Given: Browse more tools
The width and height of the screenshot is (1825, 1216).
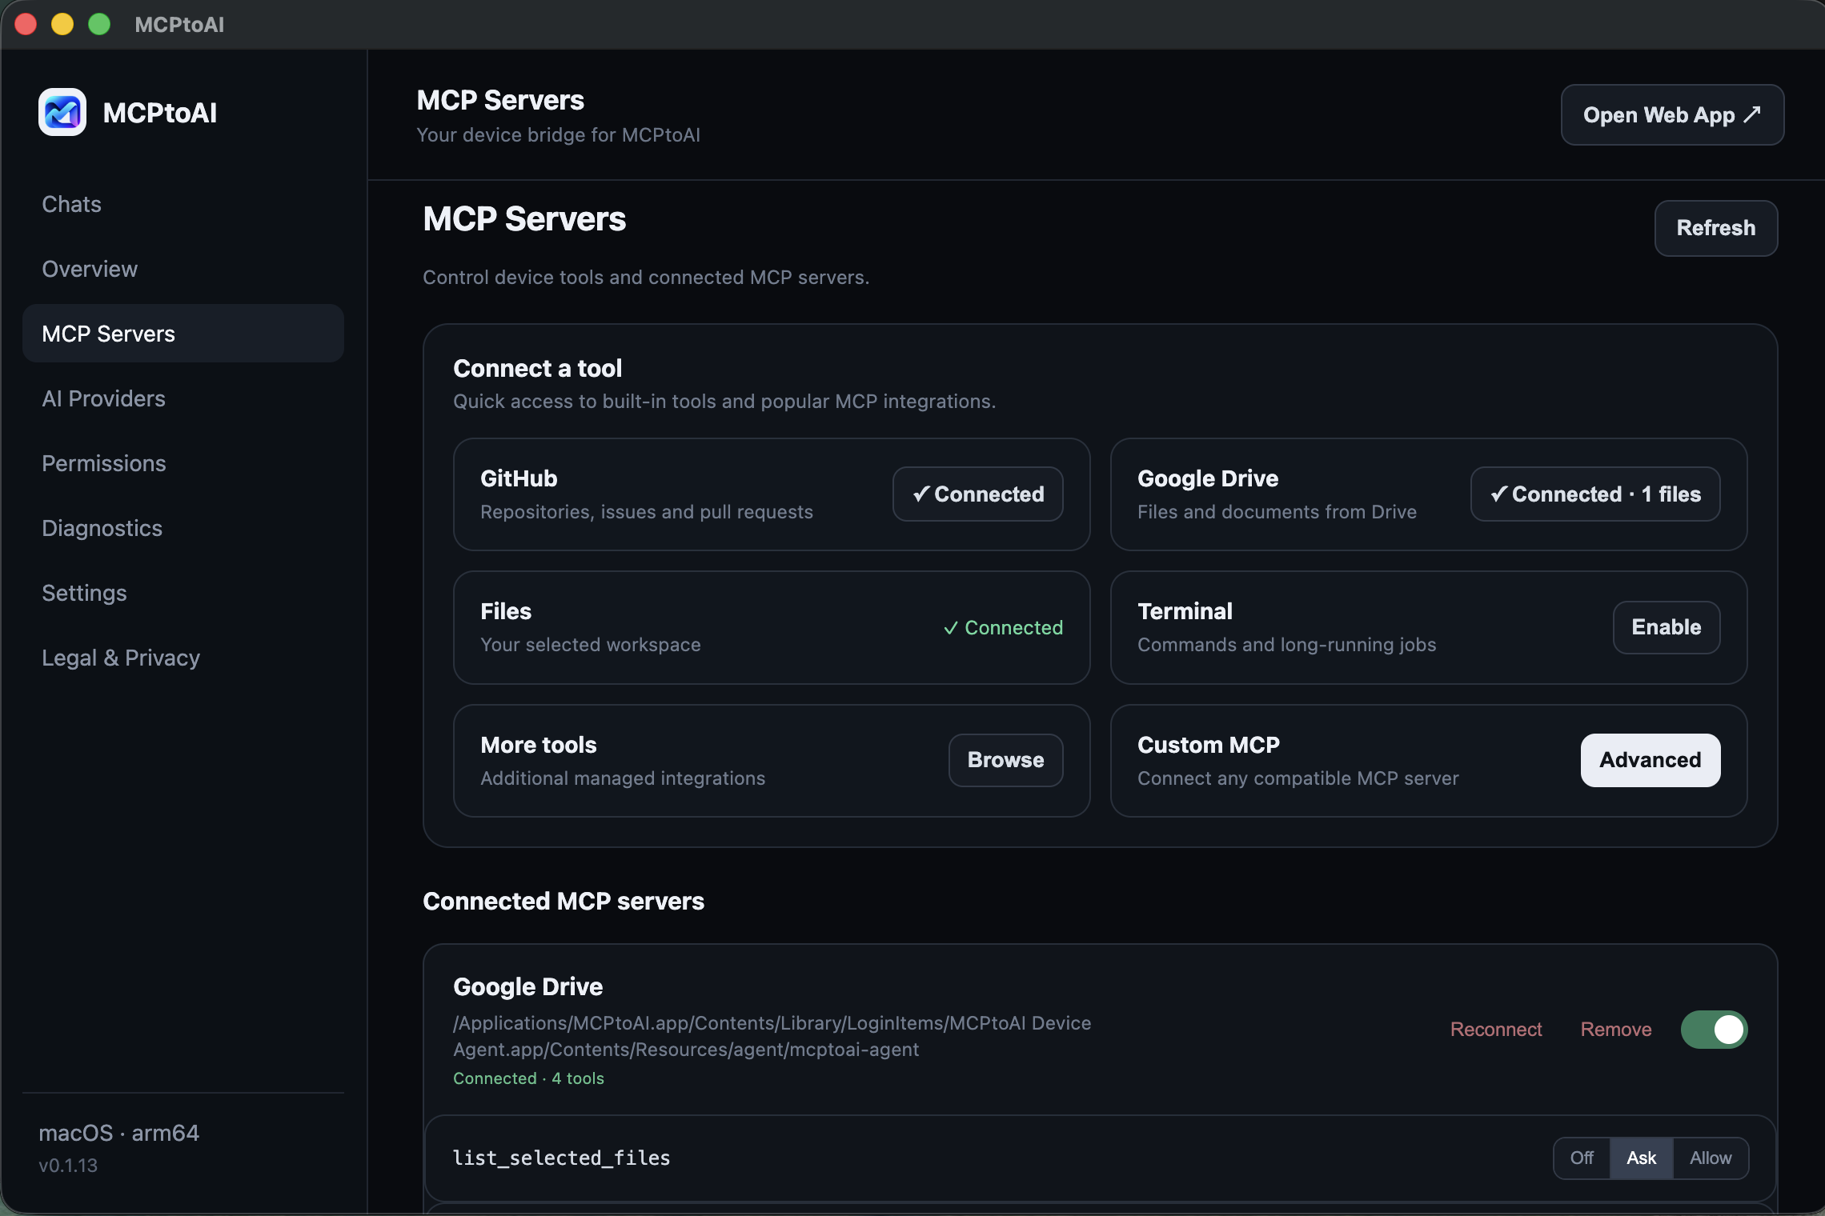Looking at the screenshot, I should (1006, 760).
